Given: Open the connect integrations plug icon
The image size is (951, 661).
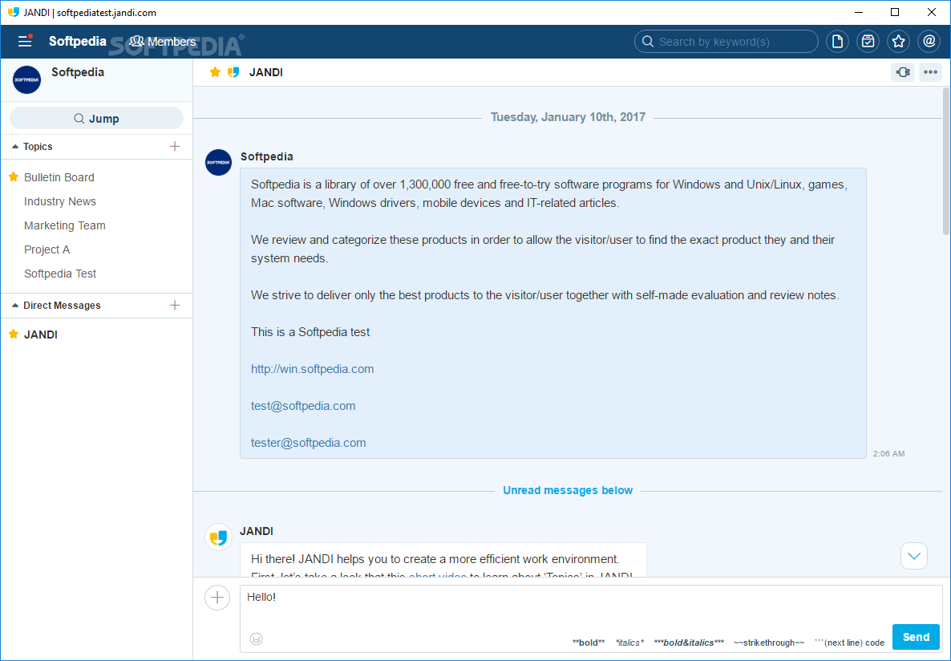Looking at the screenshot, I should (902, 72).
